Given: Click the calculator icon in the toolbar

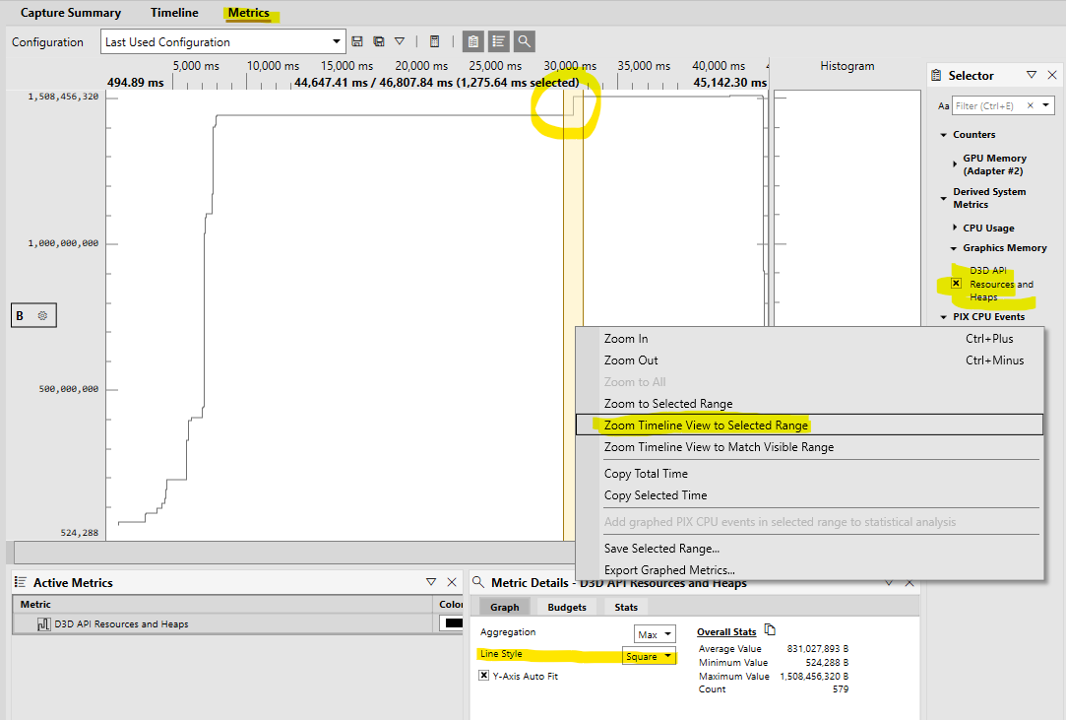Looking at the screenshot, I should [x=434, y=41].
